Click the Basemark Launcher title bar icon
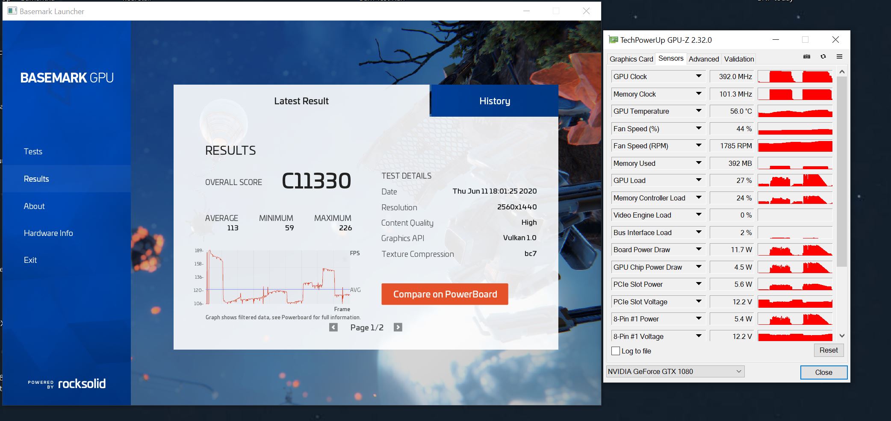 12,11
